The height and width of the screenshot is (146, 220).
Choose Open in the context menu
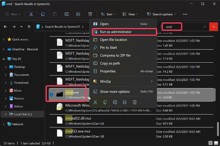123,24
